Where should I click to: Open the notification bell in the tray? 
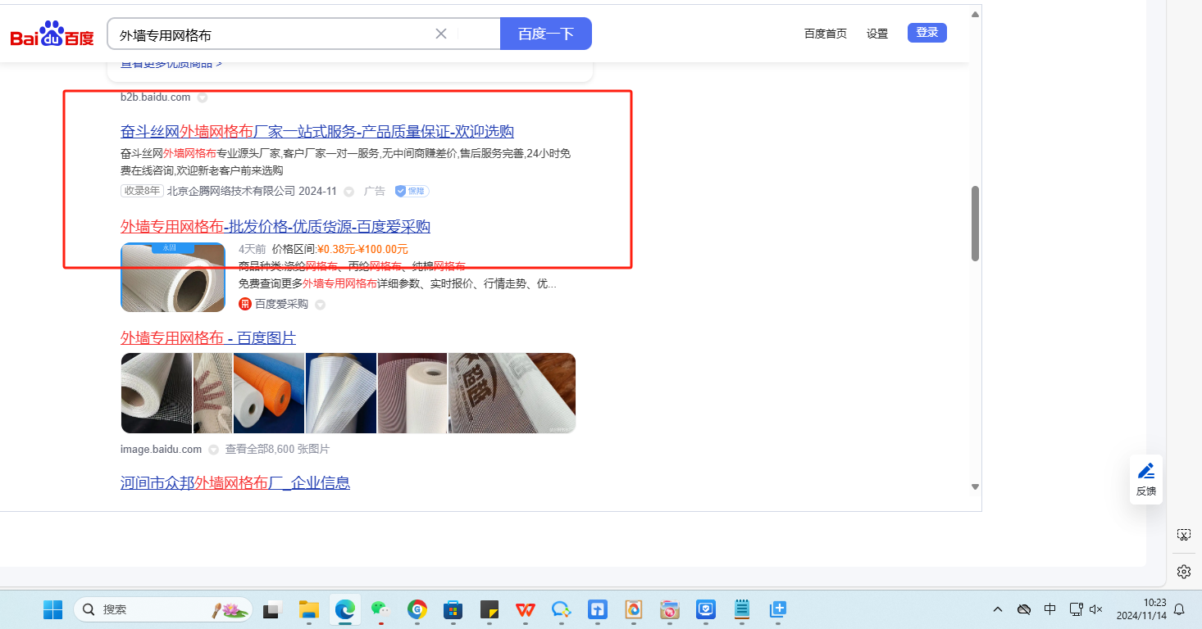(x=1180, y=609)
